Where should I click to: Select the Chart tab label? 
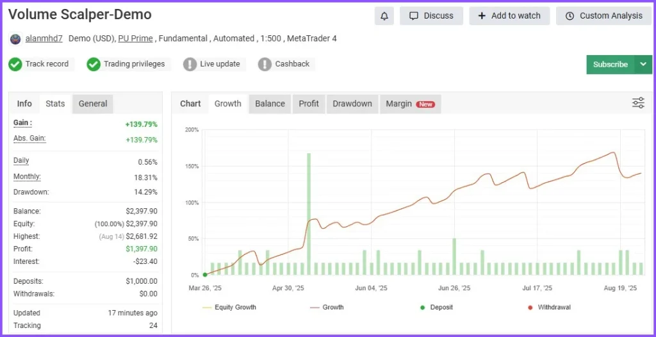[190, 104]
